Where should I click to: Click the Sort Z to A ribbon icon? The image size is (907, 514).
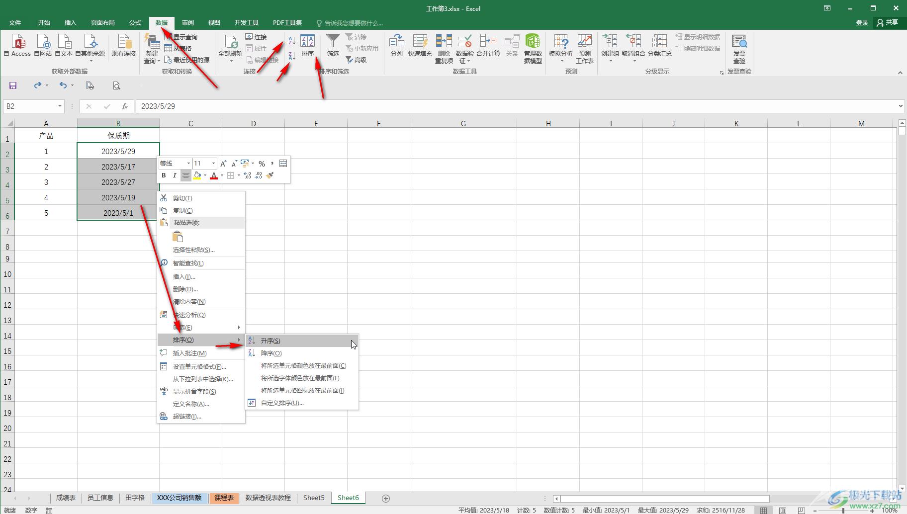pyautogui.click(x=292, y=56)
